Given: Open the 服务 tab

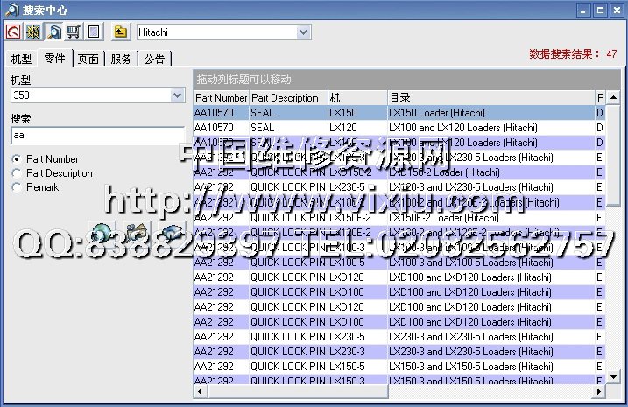Looking at the screenshot, I should click(x=121, y=59).
